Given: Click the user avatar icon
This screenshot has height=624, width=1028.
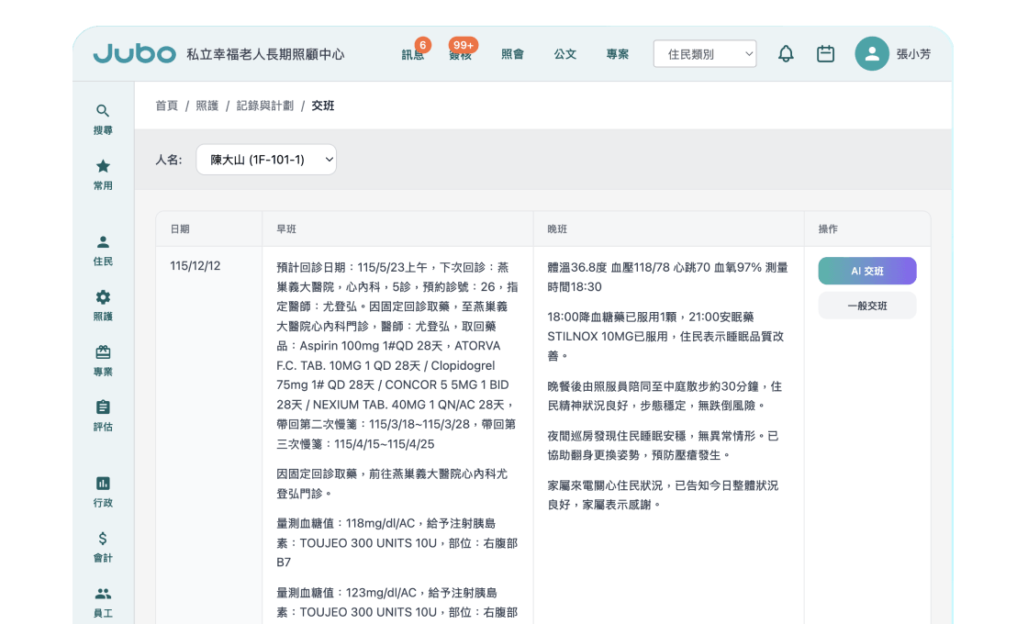Looking at the screenshot, I should (x=872, y=54).
